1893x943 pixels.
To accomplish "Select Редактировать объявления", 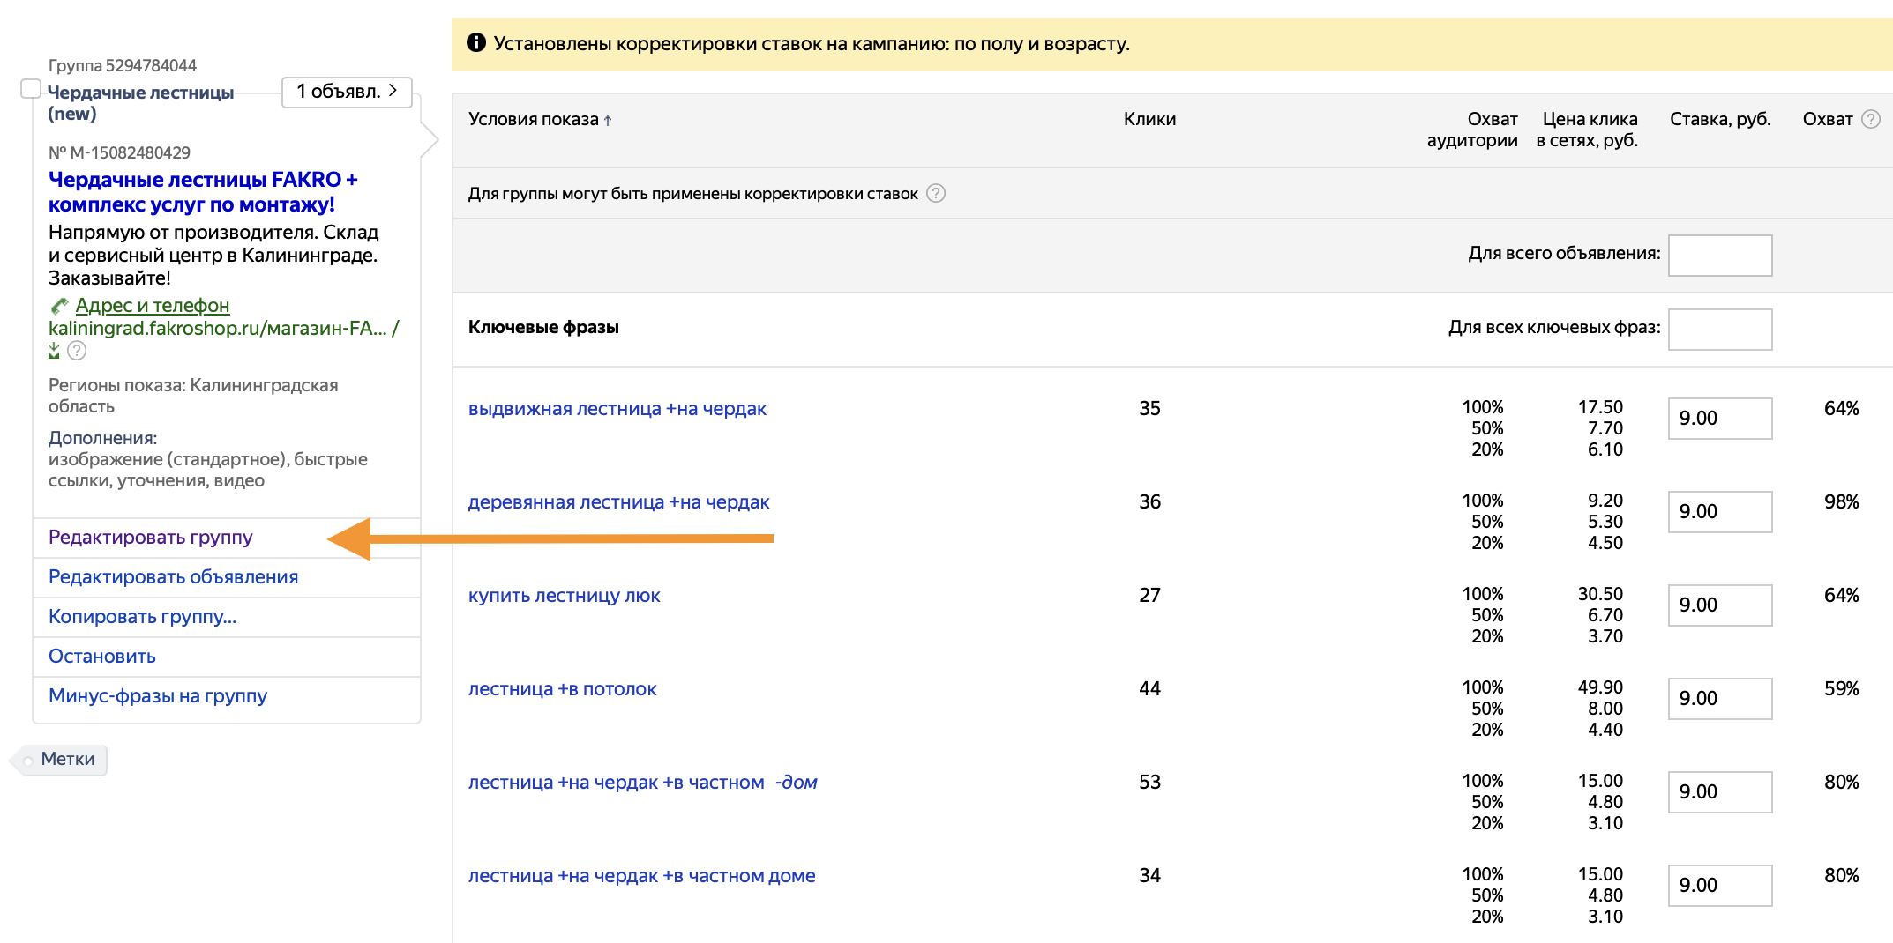I will pyautogui.click(x=173, y=577).
